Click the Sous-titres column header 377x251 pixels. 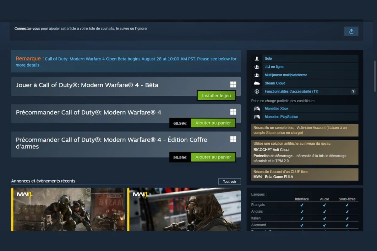click(347, 199)
